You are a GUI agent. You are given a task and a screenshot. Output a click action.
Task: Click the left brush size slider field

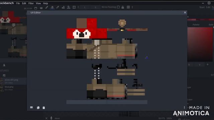click(85, 7)
